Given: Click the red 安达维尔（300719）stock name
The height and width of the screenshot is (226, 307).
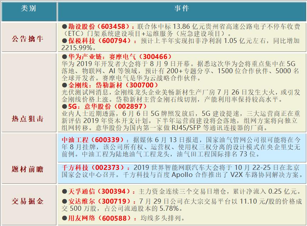Looking at the screenshot, I should (x=102, y=201).
